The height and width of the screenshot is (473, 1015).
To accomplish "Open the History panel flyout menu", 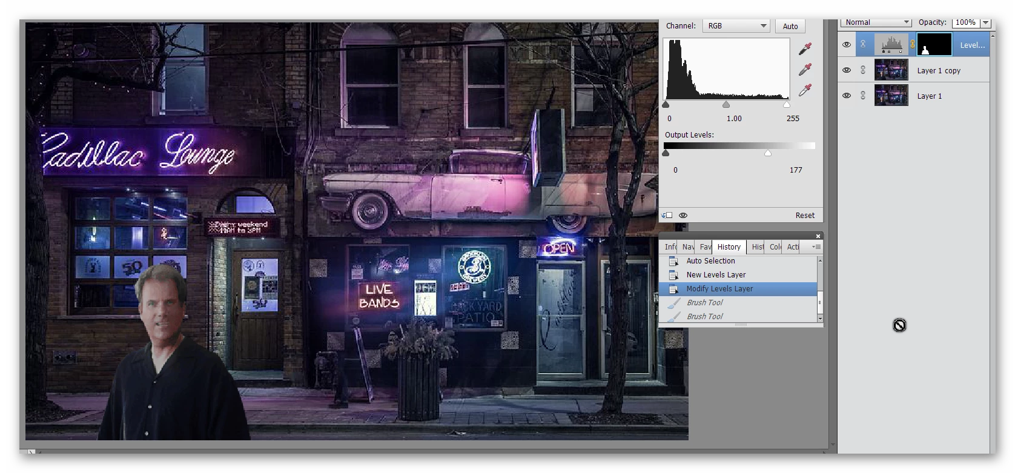I will tap(816, 246).
